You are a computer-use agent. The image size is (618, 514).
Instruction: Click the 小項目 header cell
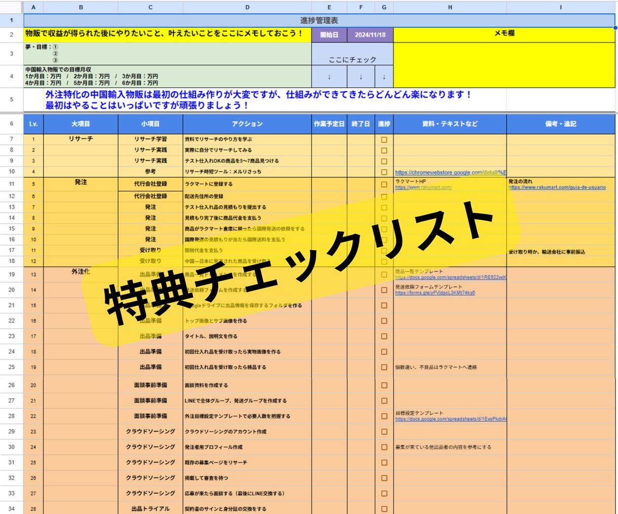point(150,124)
